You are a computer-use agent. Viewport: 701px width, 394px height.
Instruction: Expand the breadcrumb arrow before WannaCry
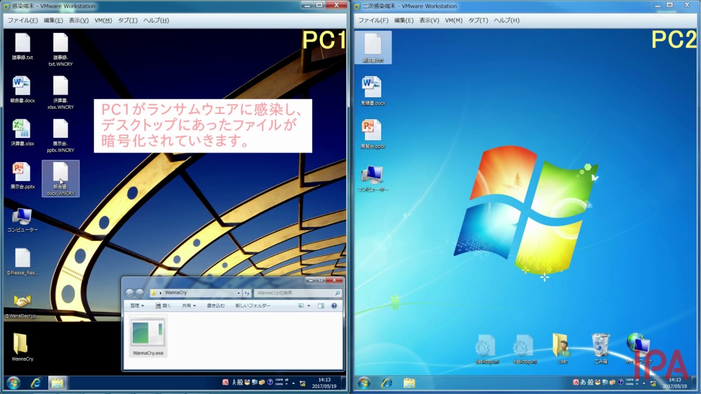pos(160,293)
